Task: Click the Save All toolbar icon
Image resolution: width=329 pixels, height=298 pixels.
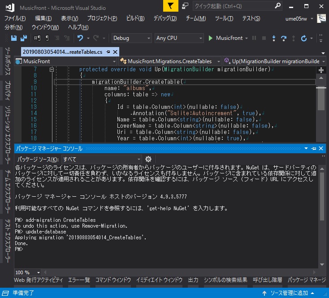Action: coord(24,38)
